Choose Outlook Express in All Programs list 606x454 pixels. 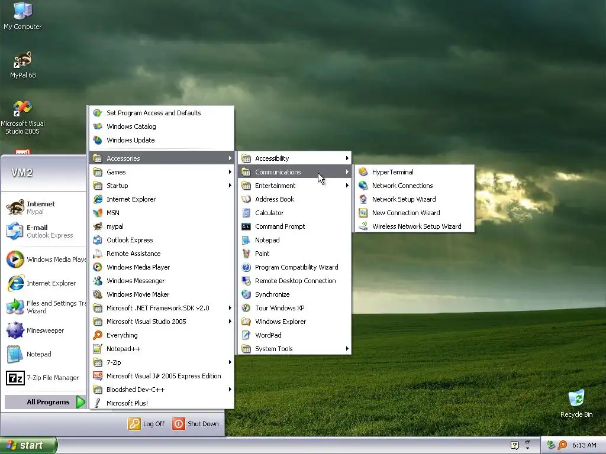[x=162, y=240]
